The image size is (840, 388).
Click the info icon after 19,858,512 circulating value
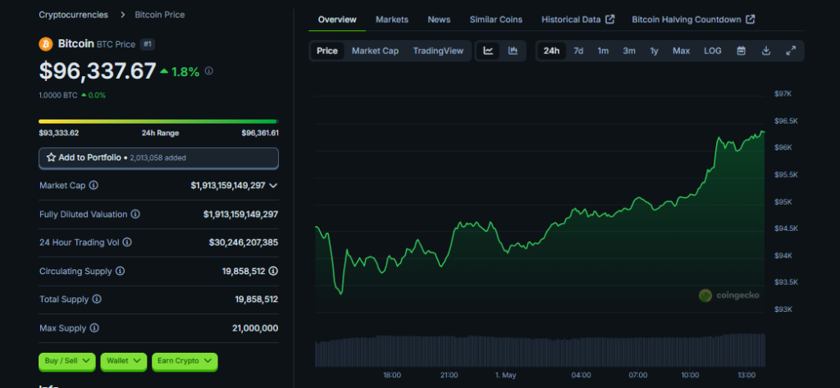(x=273, y=272)
